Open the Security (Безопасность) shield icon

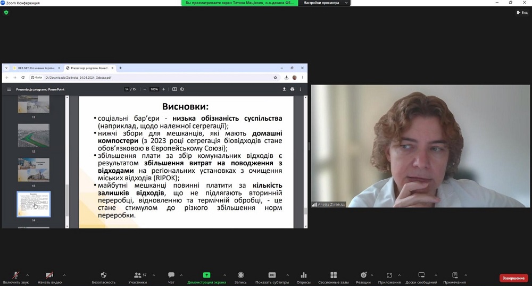pos(103,275)
